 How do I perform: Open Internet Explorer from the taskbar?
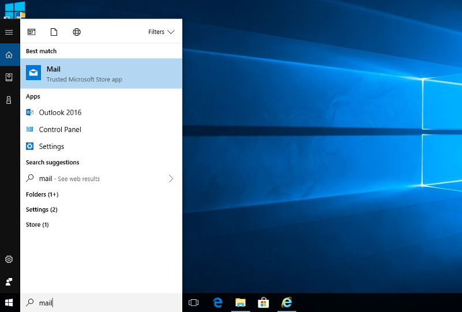[287, 303]
